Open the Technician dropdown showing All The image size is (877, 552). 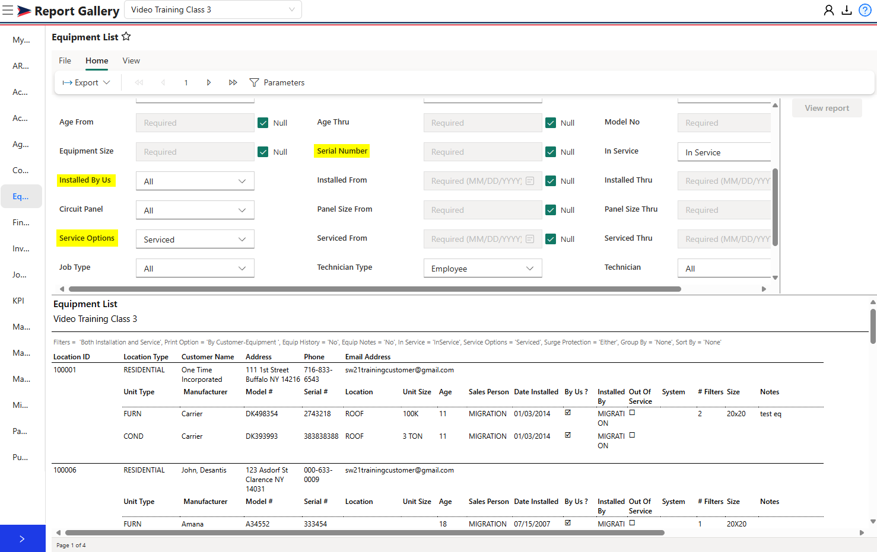point(724,268)
